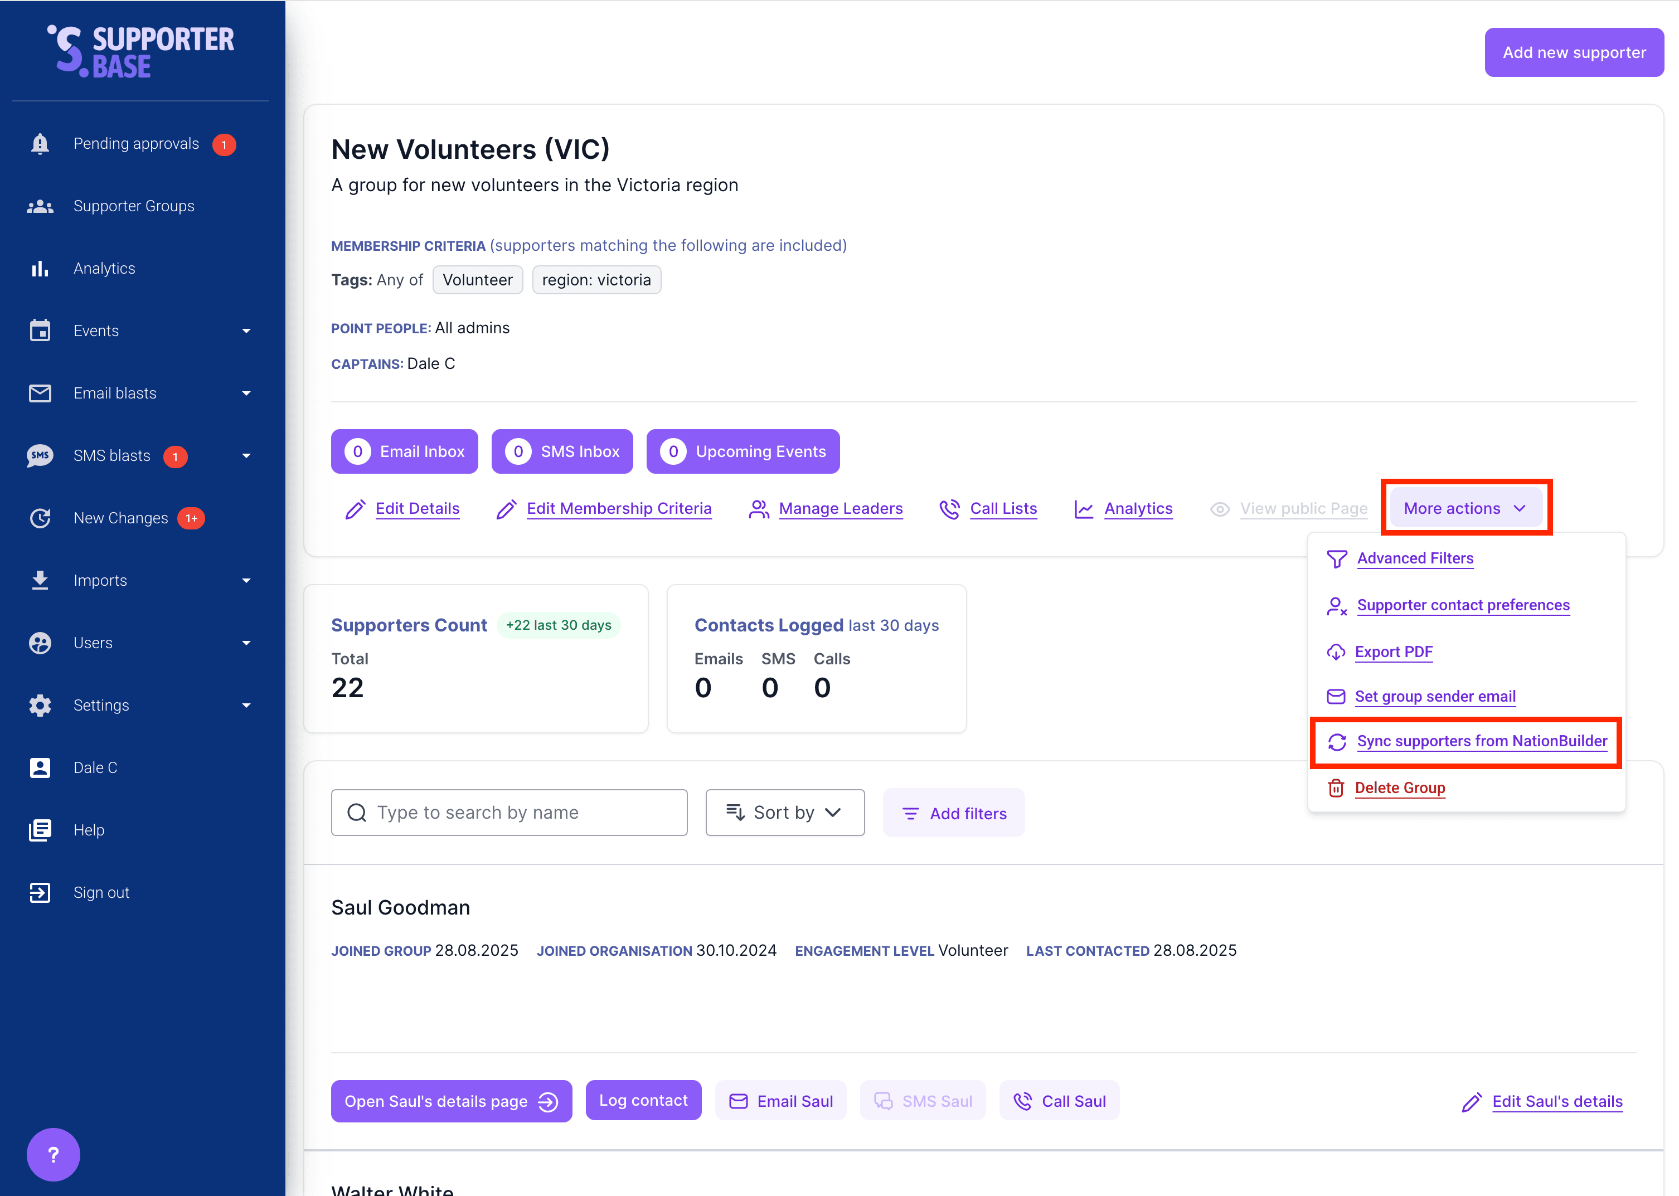
Task: Open the purple help question mark bubble
Action: pos(53,1154)
